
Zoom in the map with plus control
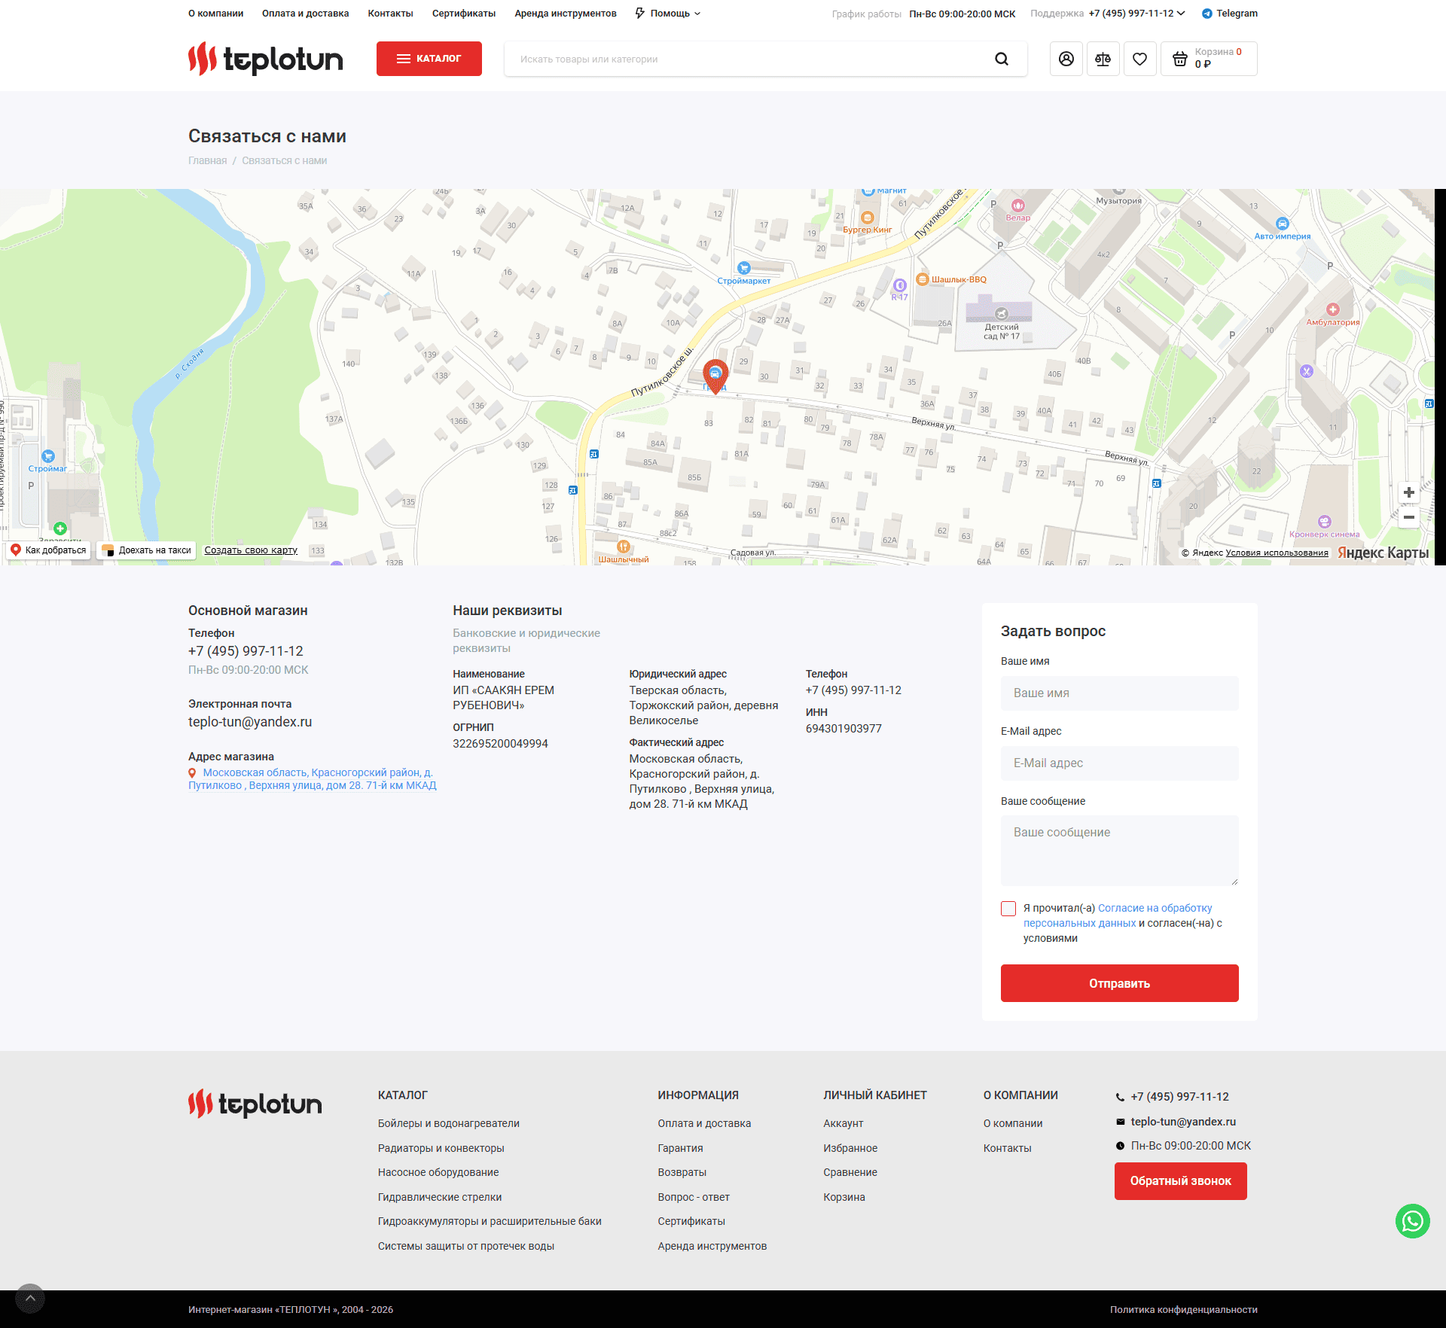point(1408,492)
